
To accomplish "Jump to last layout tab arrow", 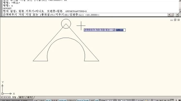I will 9,97.
